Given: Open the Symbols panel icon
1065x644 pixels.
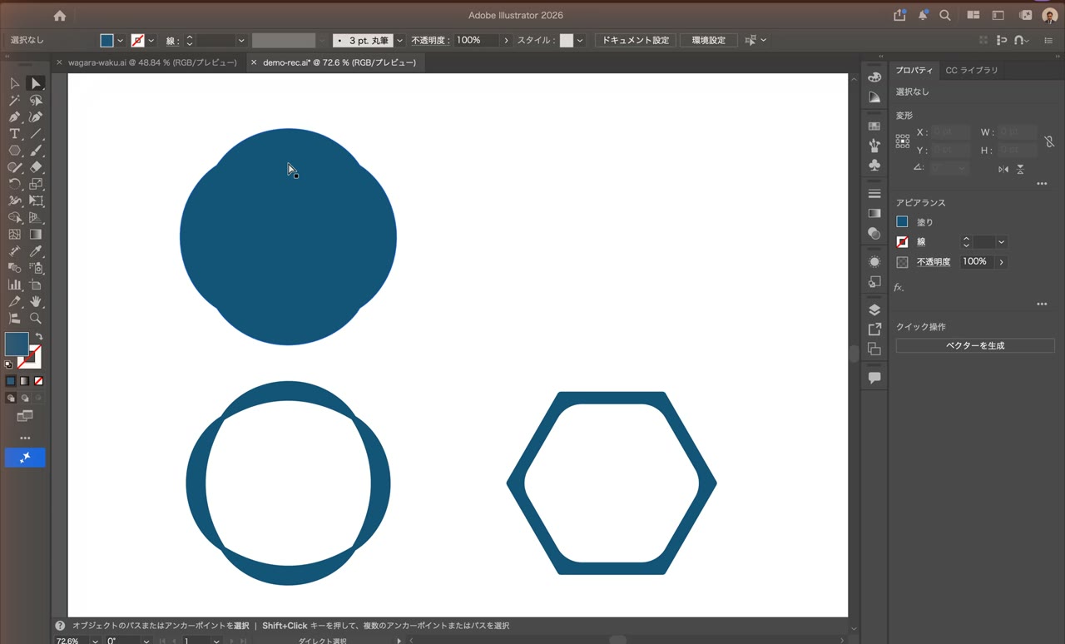Looking at the screenshot, I should [874, 166].
